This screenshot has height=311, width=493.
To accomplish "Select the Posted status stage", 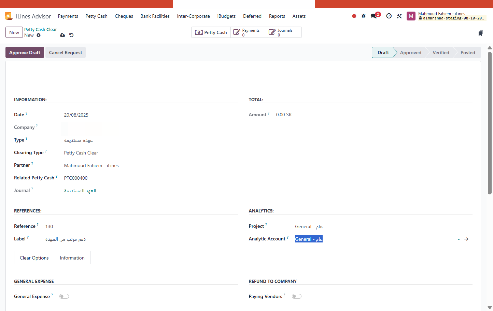I will coord(468,53).
